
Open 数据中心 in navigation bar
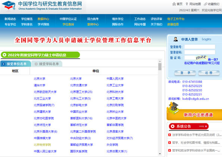[x=43, y=19]
